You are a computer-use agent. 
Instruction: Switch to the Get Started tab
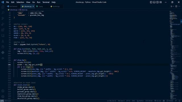point(13,6)
